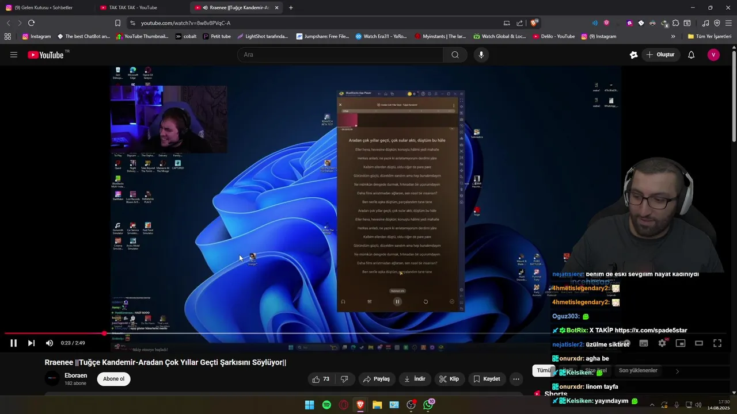Toggle subtitles in the video player
Screen dimensions: 737x414
[x=644, y=343]
